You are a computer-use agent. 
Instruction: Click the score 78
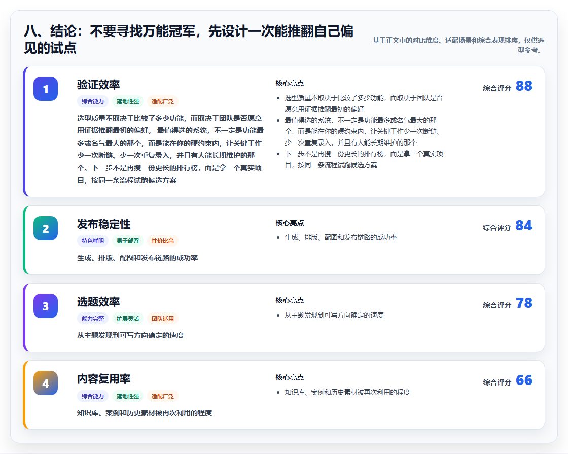524,303
